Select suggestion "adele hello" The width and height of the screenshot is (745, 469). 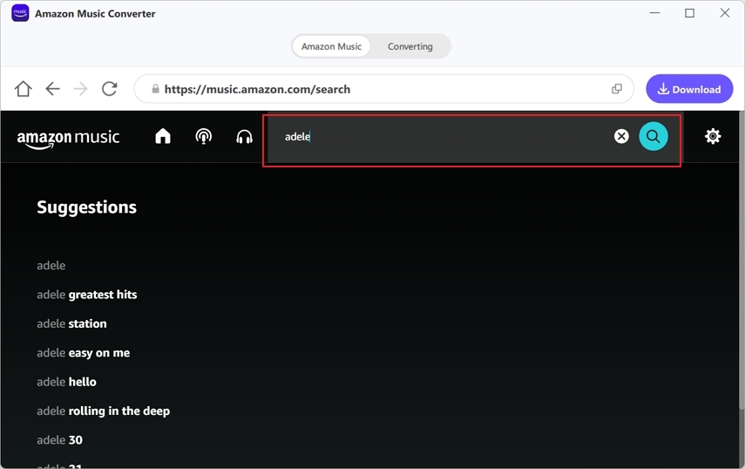pyautogui.click(x=66, y=382)
